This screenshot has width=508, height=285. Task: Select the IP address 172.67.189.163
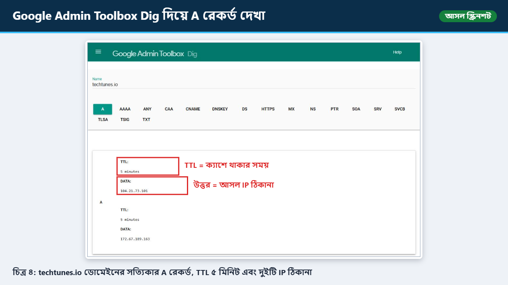[x=135, y=239]
